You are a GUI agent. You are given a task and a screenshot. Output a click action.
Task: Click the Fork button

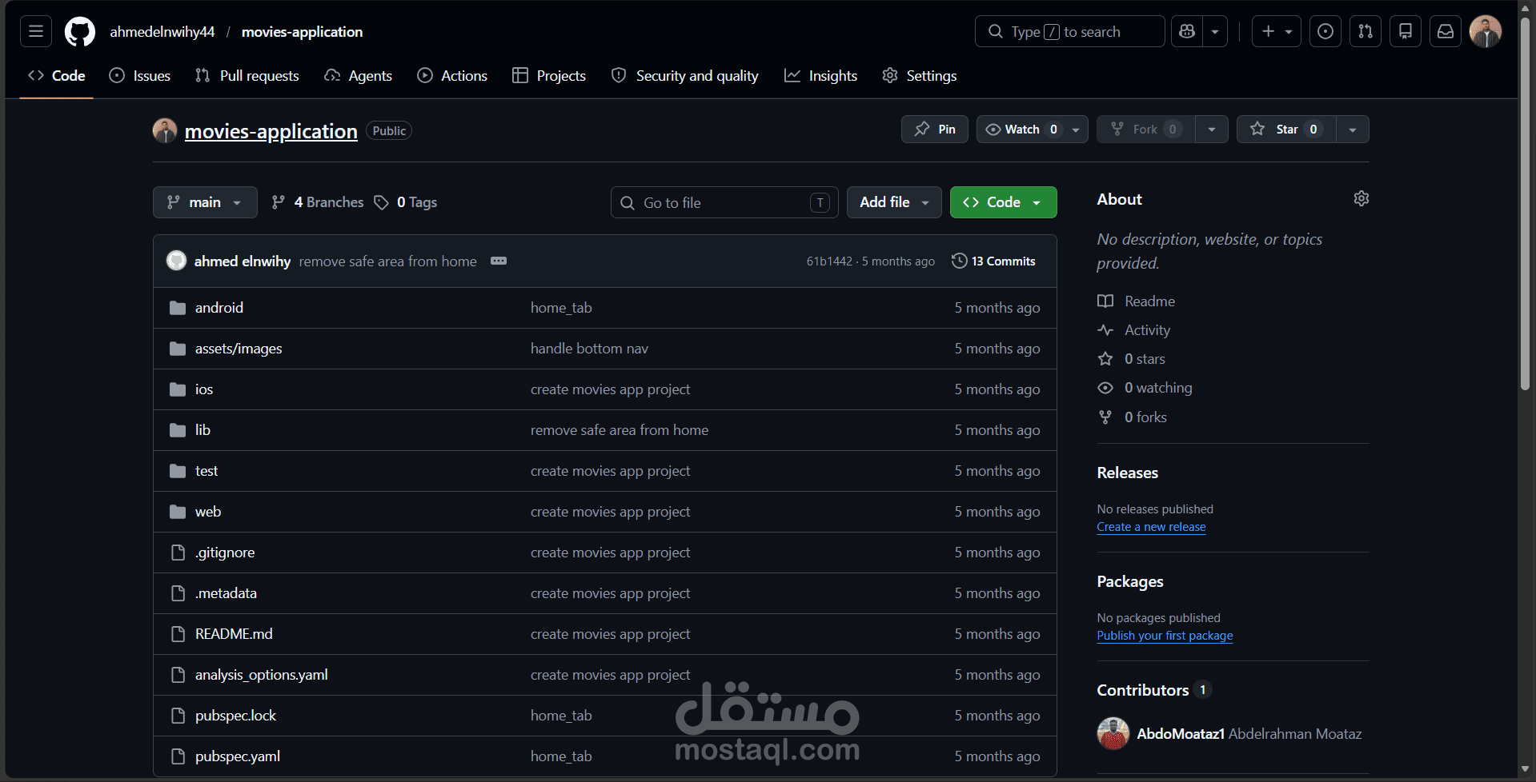1145,130
